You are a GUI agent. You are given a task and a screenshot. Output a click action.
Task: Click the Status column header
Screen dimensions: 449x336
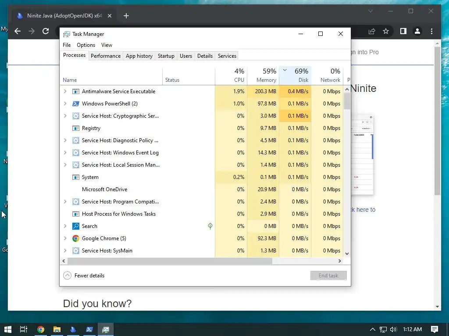(x=189, y=76)
